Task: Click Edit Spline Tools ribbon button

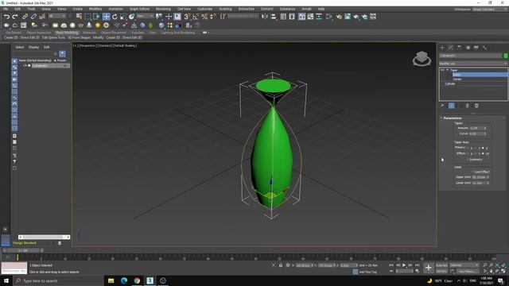Action: [53, 37]
